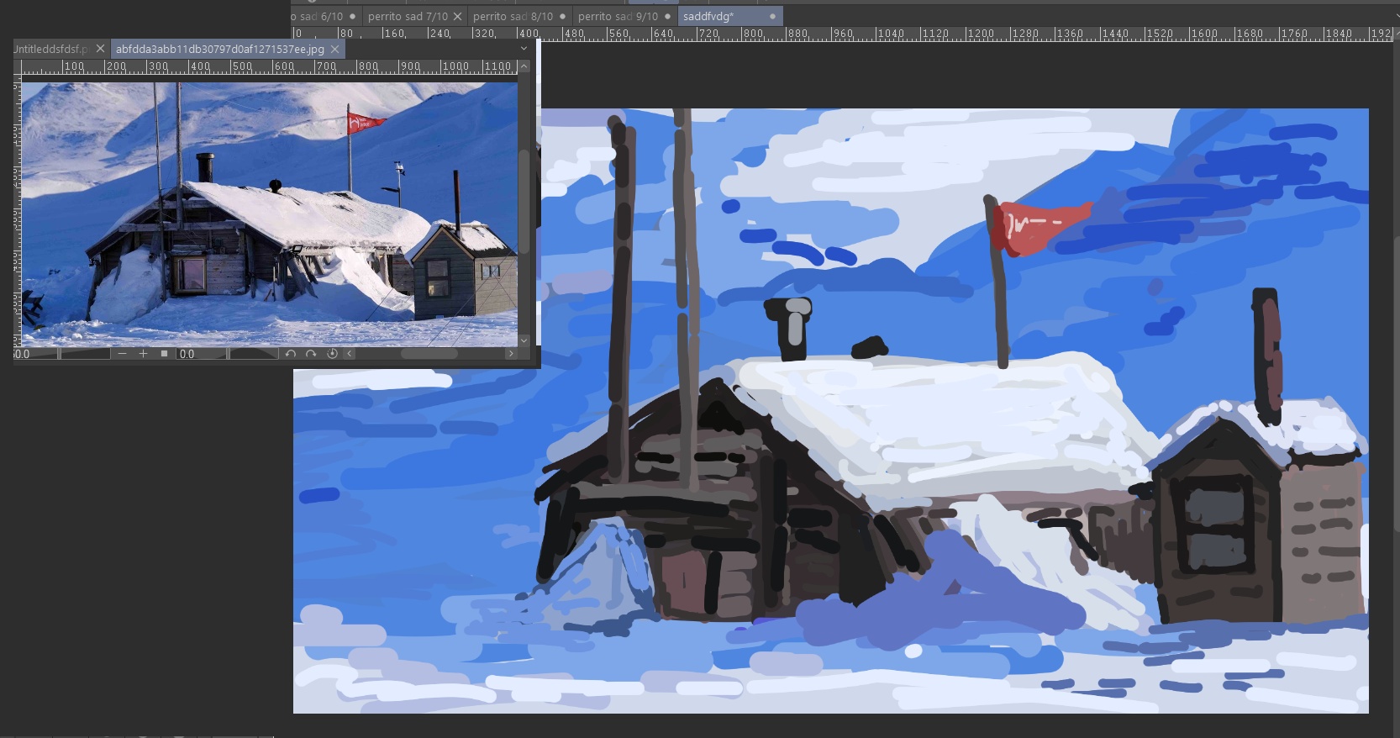Close the abfdda3abb11...jpg tab
The width and height of the screenshot is (1400, 738).
(334, 49)
